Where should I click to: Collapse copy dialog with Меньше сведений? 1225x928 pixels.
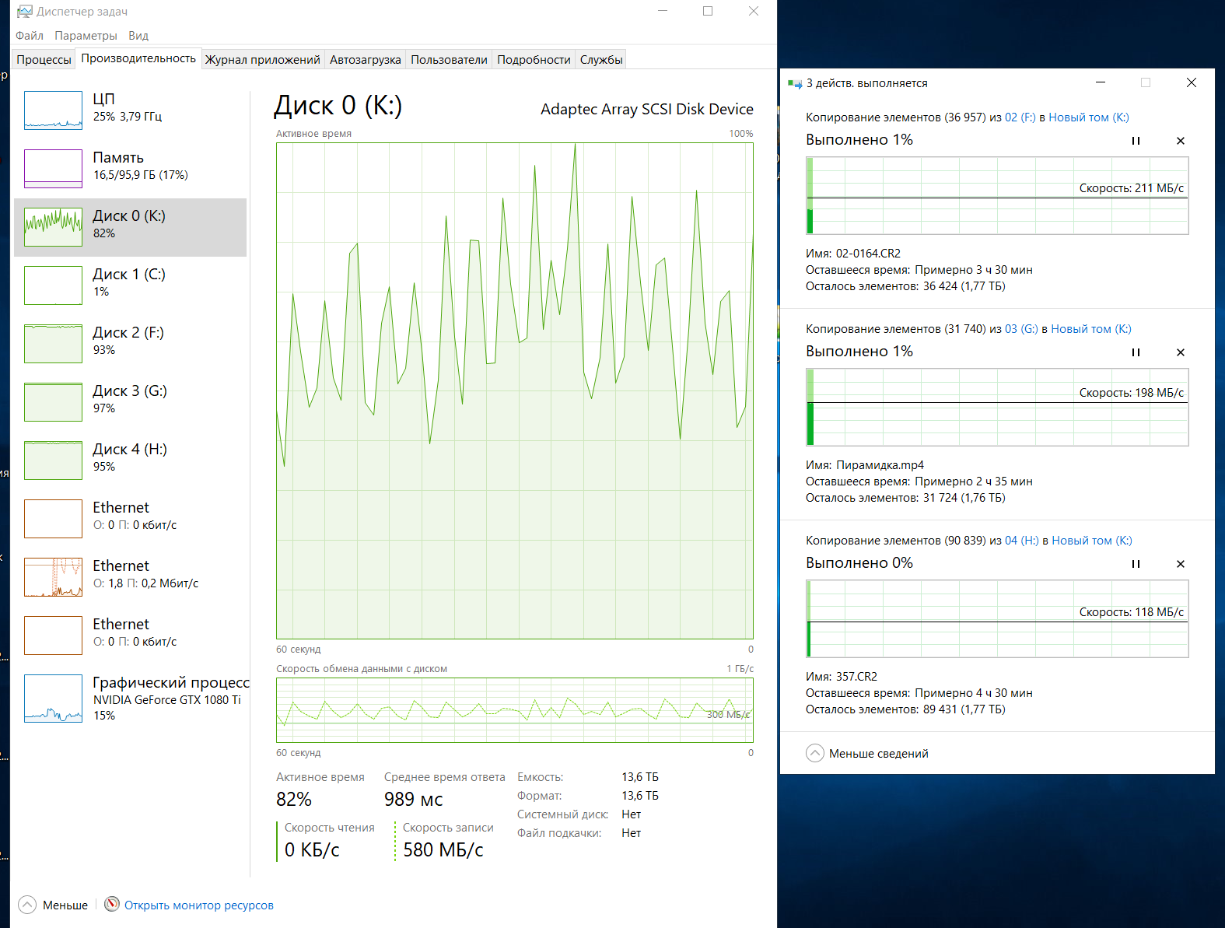pos(867,753)
